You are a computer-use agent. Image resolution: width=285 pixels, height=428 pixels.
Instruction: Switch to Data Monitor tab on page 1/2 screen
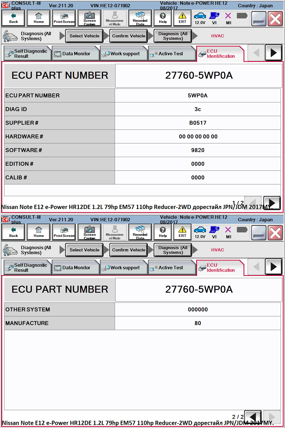76,54
